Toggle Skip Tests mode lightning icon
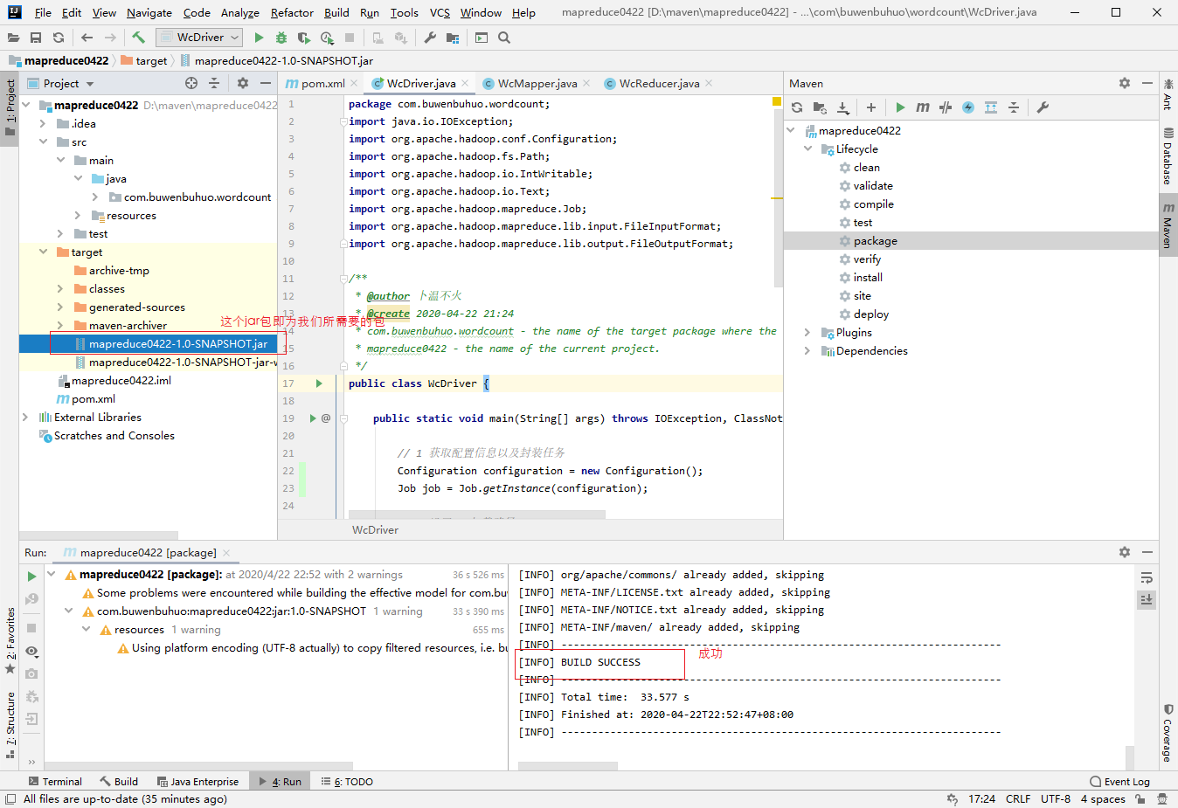Viewport: 1178px width, 808px height. [968, 107]
